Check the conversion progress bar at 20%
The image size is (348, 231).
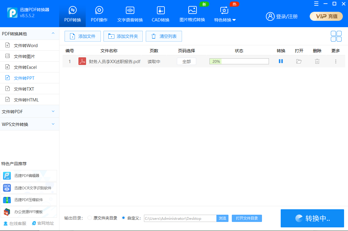pos(239,61)
